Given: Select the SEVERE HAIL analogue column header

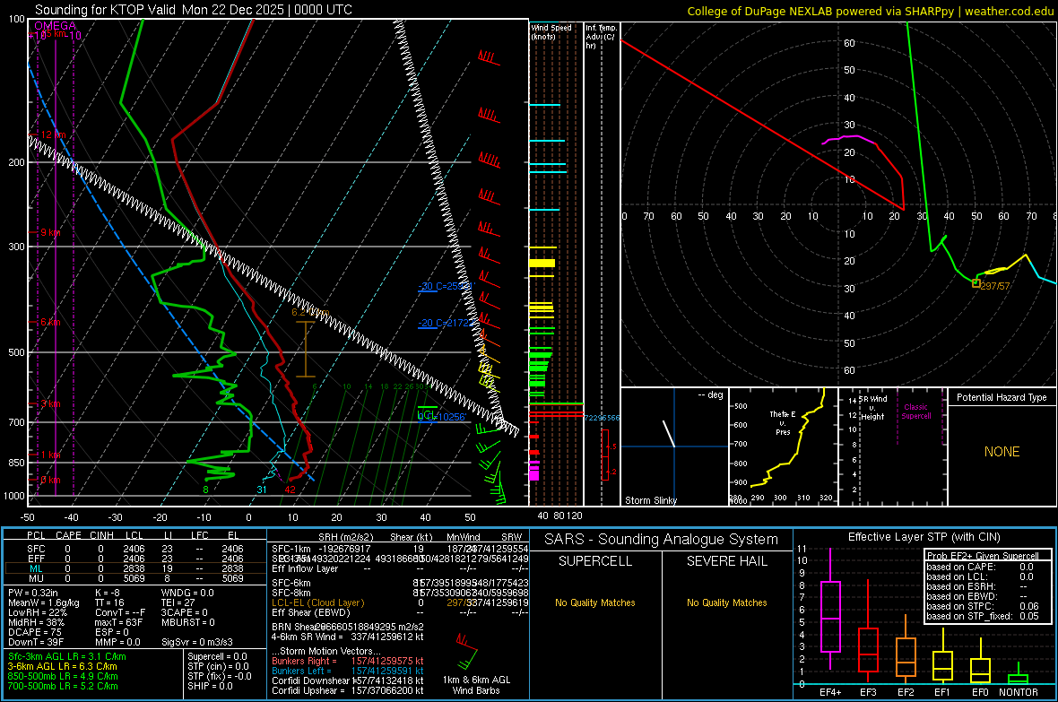Looking at the screenshot, I should [x=726, y=561].
